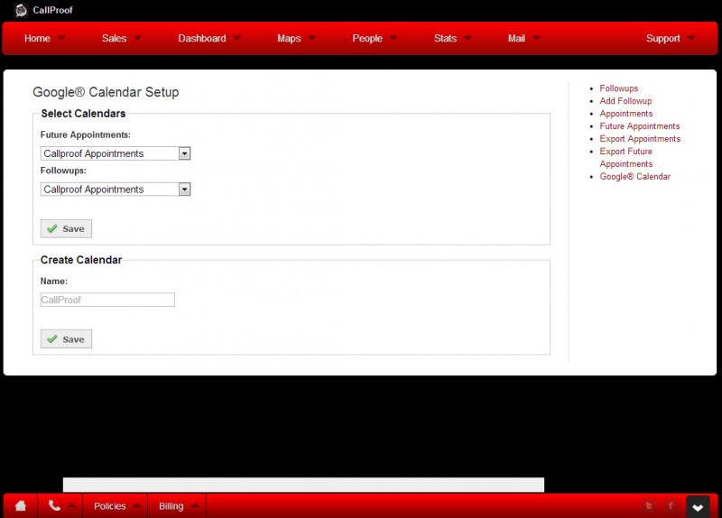Open the Maps menu
Image resolution: width=722 pixels, height=518 pixels.
296,38
